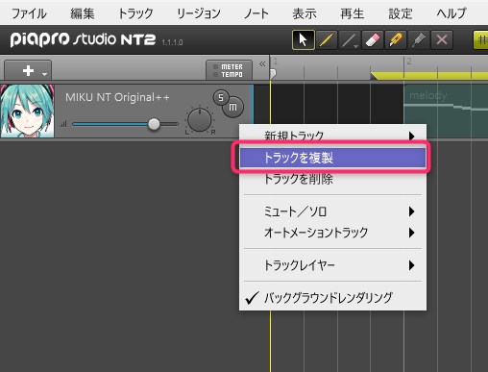Click the green grid snap button
Image resolution: width=488 pixels, height=372 pixels.
pos(481,40)
